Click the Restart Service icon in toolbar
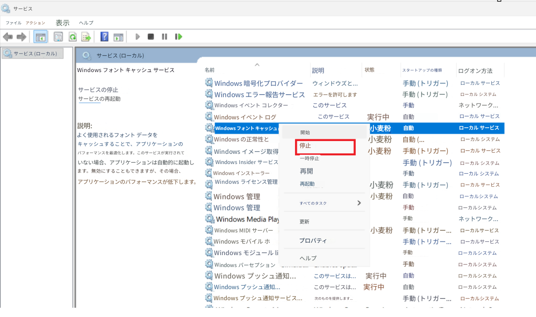The width and height of the screenshot is (536, 317). point(179,37)
